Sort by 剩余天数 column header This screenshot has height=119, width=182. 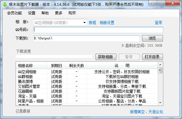[77, 66]
